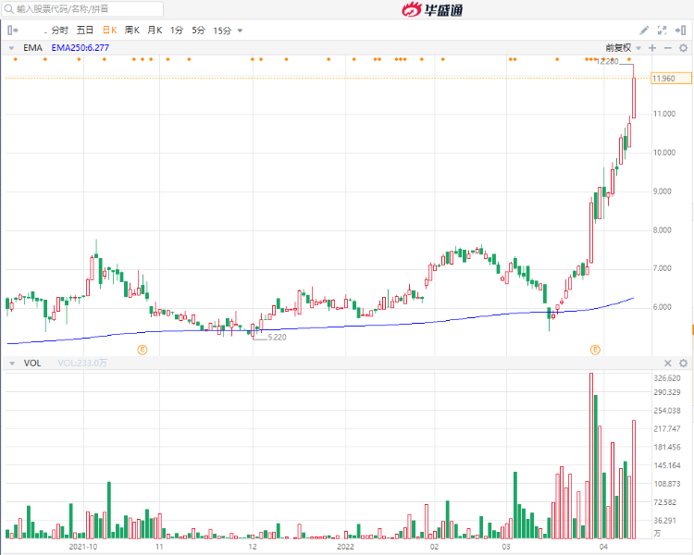Image resolution: width=694 pixels, height=555 pixels.
Task: Switch to 五日 five-day chart tab
Action: coord(85,31)
